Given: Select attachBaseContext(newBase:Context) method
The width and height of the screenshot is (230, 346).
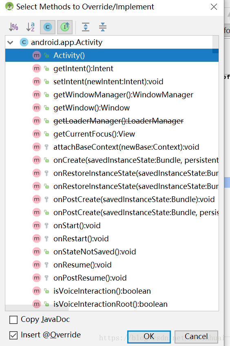Looking at the screenshot, I should (112, 147).
